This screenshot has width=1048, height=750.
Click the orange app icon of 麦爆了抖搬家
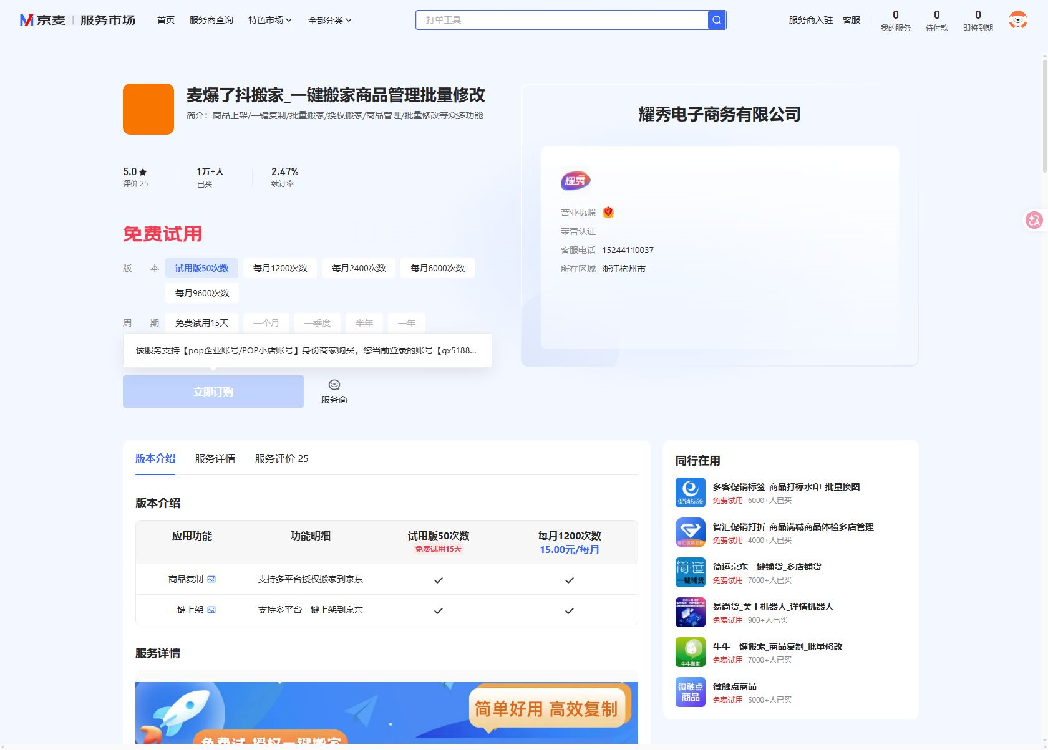click(x=148, y=109)
